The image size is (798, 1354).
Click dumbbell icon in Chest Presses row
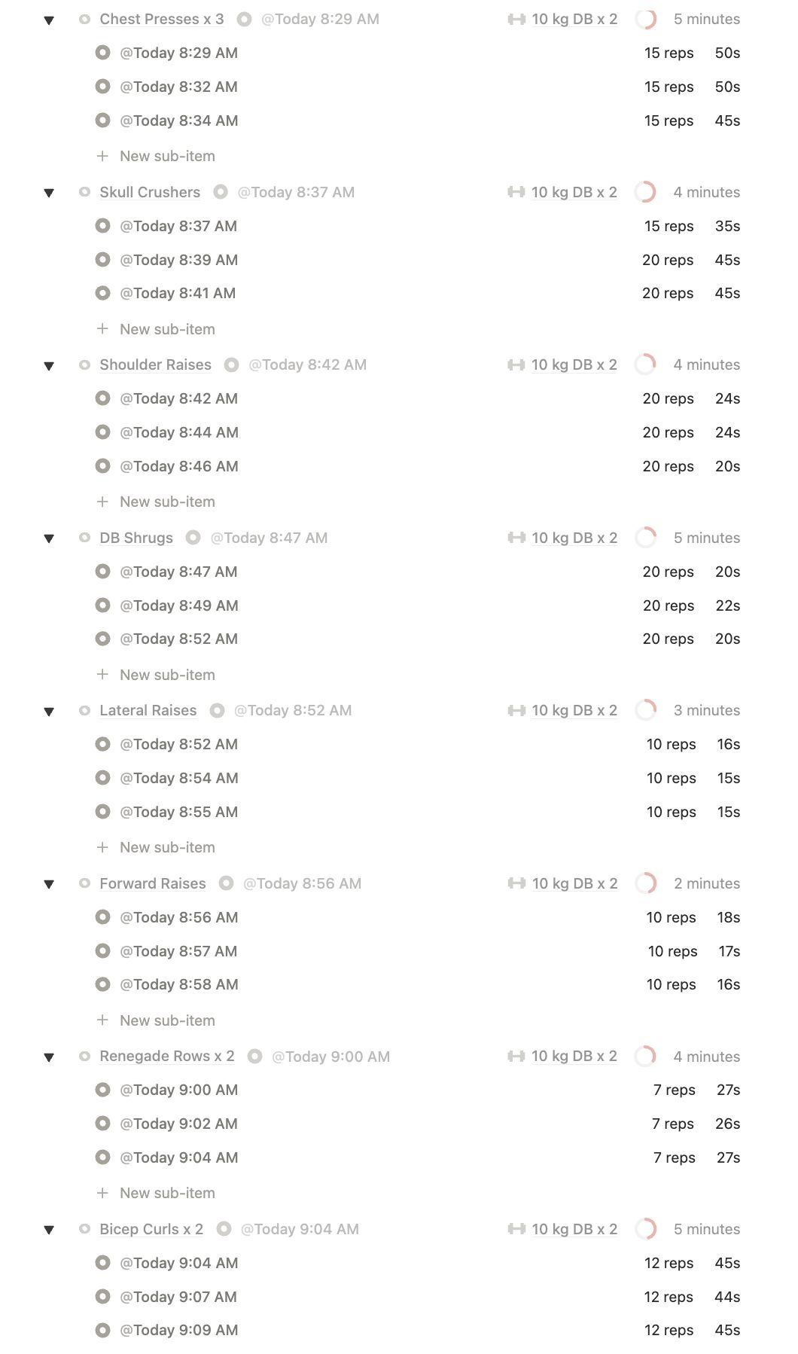tap(516, 20)
